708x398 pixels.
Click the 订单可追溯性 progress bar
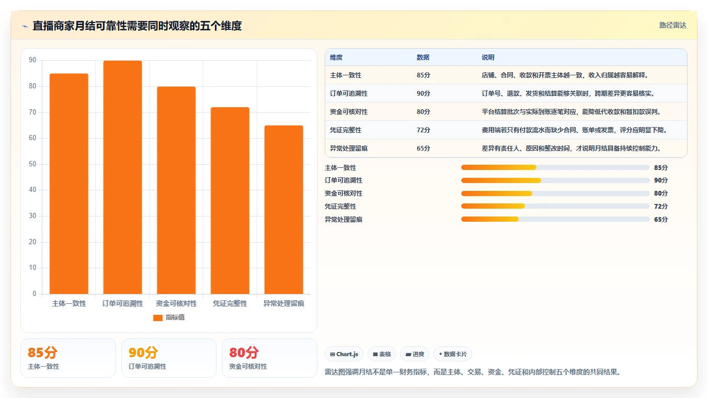555,180
